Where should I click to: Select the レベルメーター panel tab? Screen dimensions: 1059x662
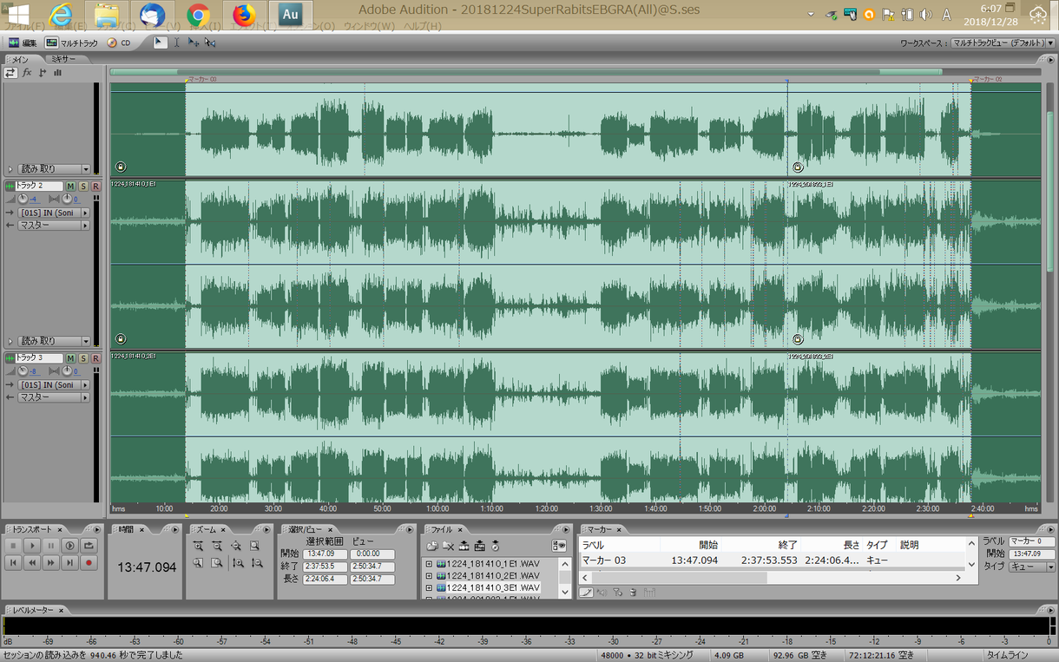33,611
